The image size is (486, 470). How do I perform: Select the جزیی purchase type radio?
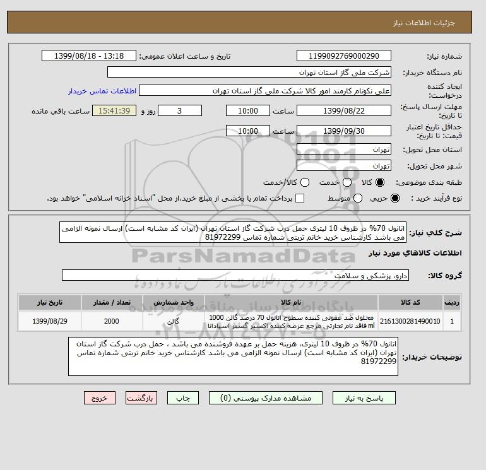395,198
